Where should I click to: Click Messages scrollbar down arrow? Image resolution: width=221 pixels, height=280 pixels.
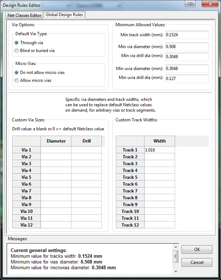point(176,272)
